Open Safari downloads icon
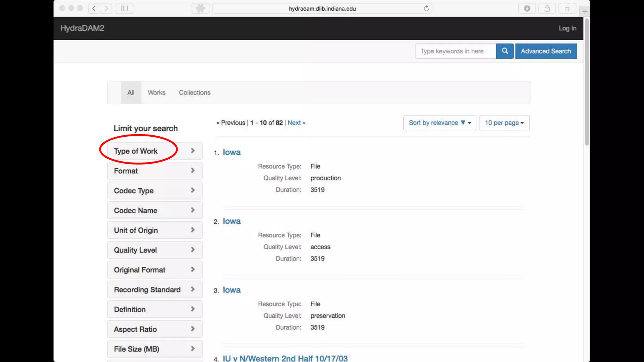Screen dimensions: 644x362 pyautogui.click(x=527, y=8)
